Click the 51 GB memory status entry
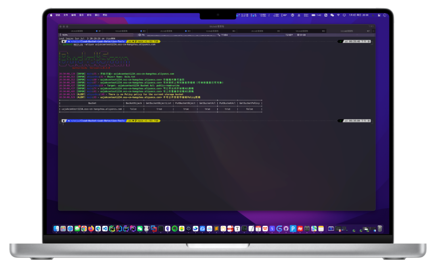Image resolution: width=436 pixels, height=267 pixels. coord(302,35)
